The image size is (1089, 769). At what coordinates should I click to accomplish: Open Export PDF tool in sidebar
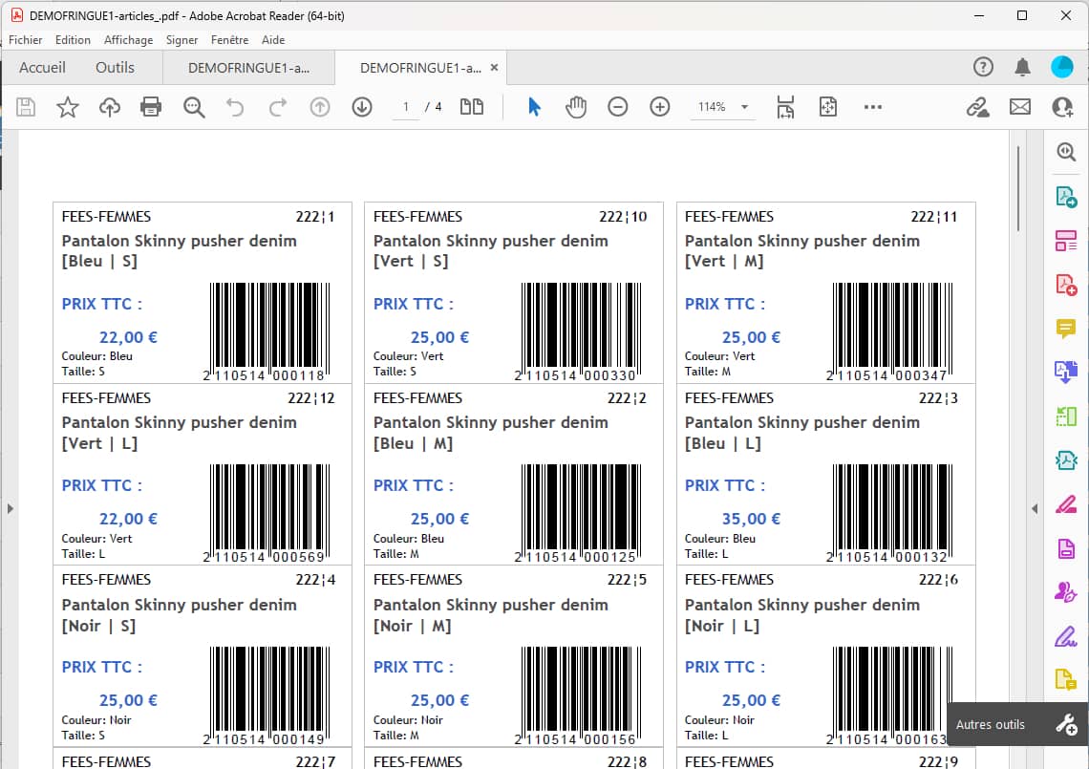tap(1066, 197)
